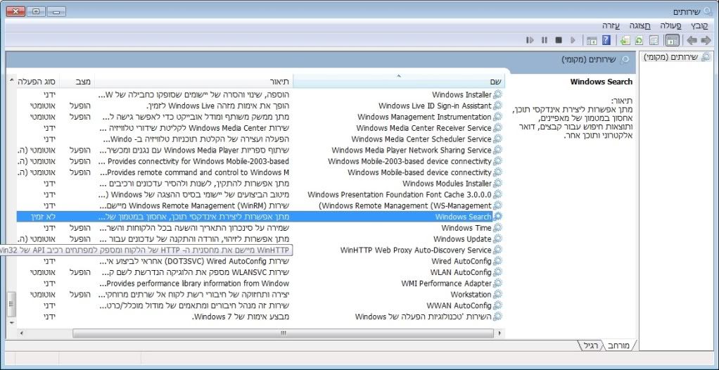The image size is (719, 370).
Task: Open the קובץ menu
Action: tap(699, 26)
